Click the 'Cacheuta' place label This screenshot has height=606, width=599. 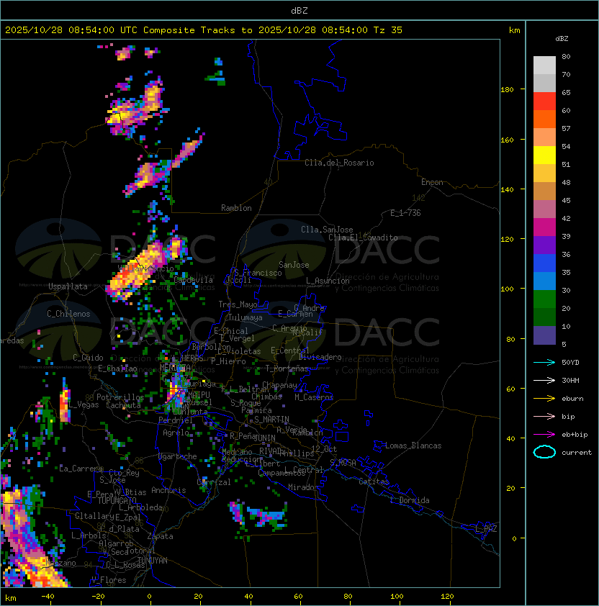click(123, 405)
